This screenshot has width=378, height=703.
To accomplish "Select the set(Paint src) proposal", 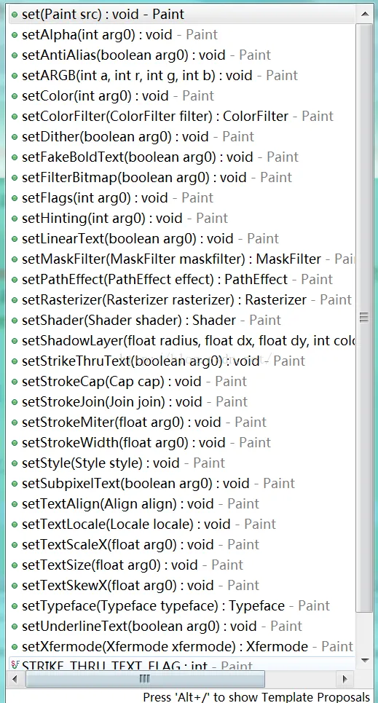I will click(181, 15).
